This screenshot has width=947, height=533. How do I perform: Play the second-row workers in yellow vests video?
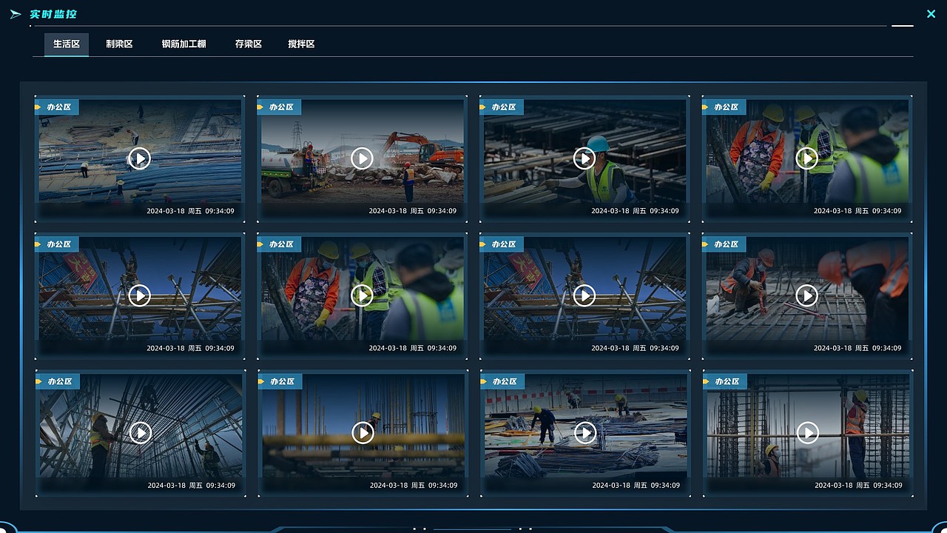[x=362, y=296]
